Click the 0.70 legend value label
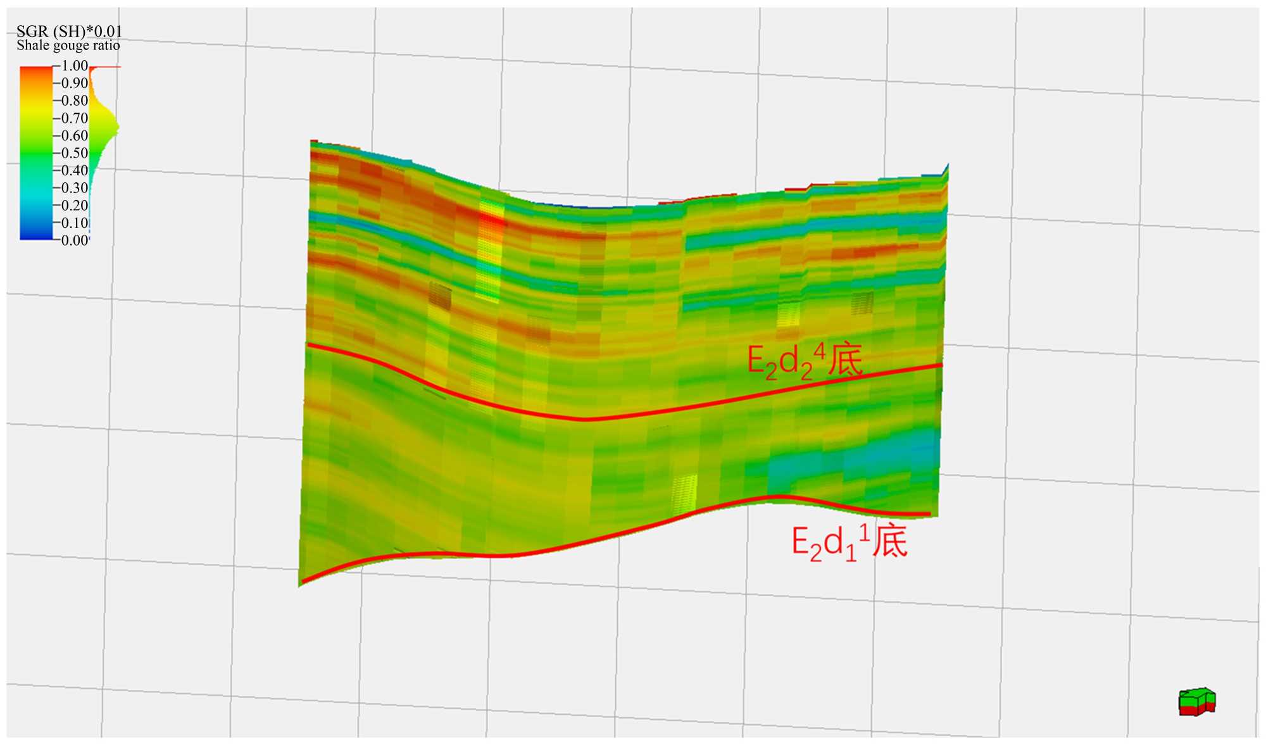Image resolution: width=1266 pixels, height=745 pixels. click(75, 118)
